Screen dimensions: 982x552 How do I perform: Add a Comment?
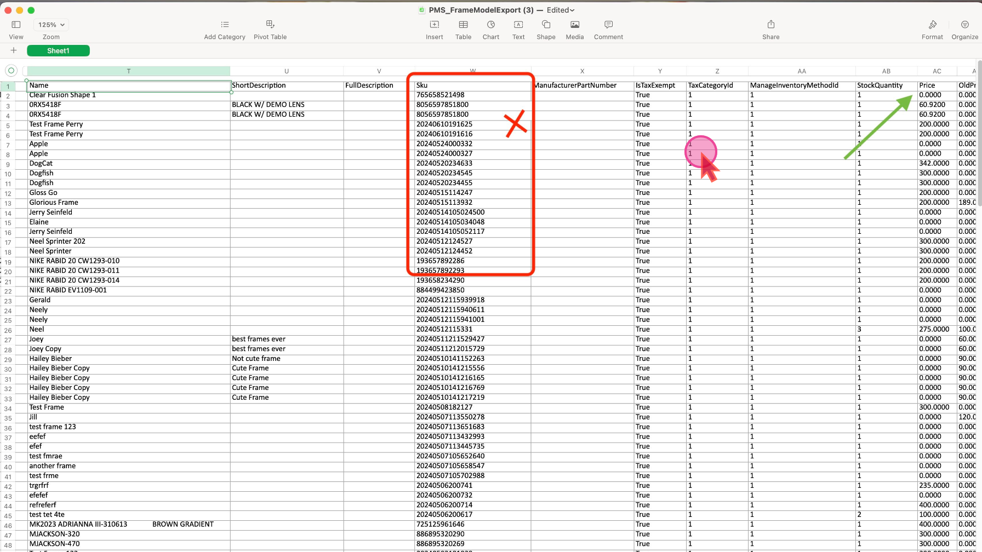[x=608, y=25]
